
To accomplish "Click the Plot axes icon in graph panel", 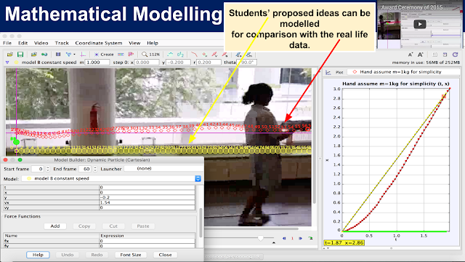I will 328,72.
